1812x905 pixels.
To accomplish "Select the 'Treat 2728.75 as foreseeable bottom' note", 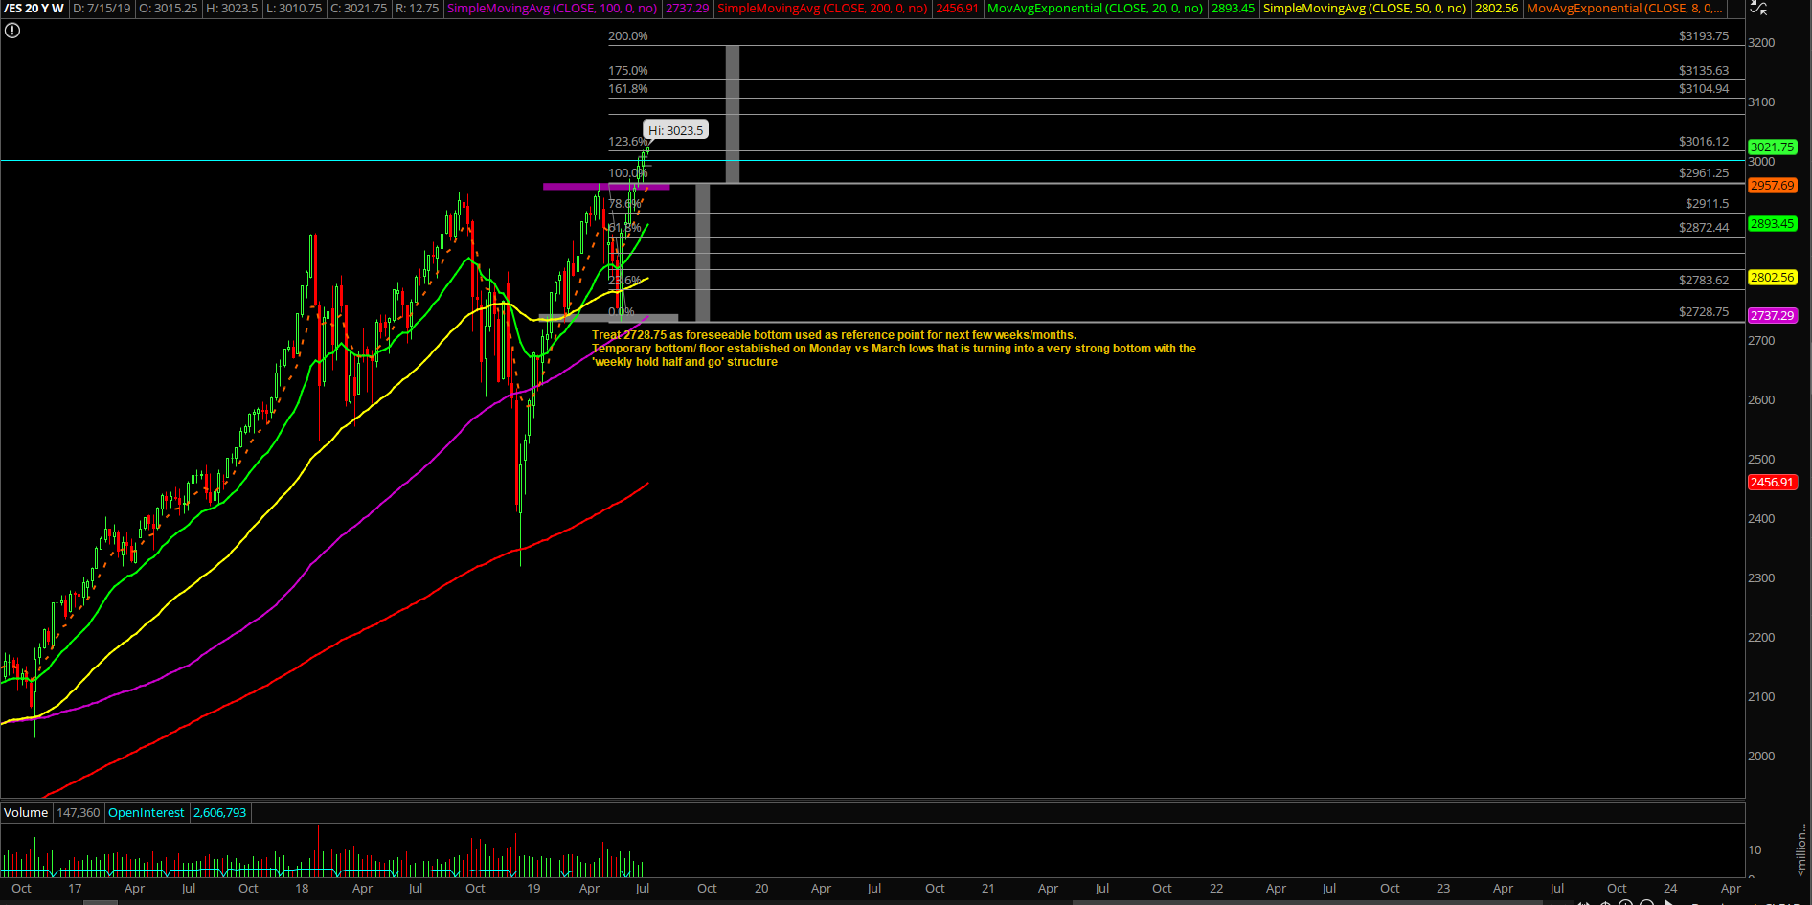I will [894, 349].
